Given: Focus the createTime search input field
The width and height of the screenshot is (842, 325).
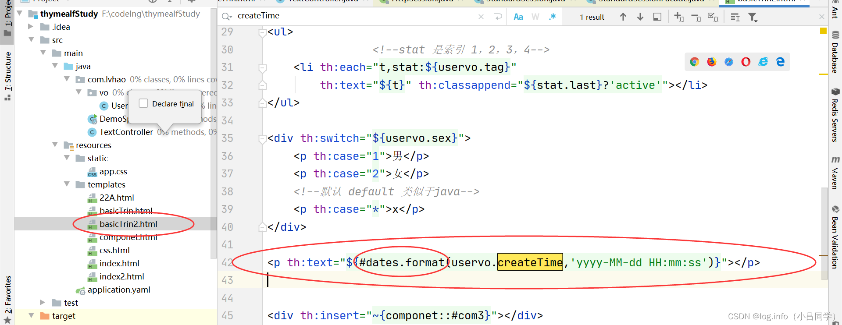Looking at the screenshot, I should tap(355, 16).
